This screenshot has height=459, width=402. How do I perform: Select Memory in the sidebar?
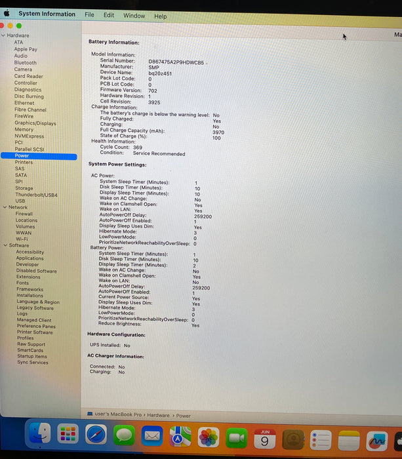click(x=24, y=129)
